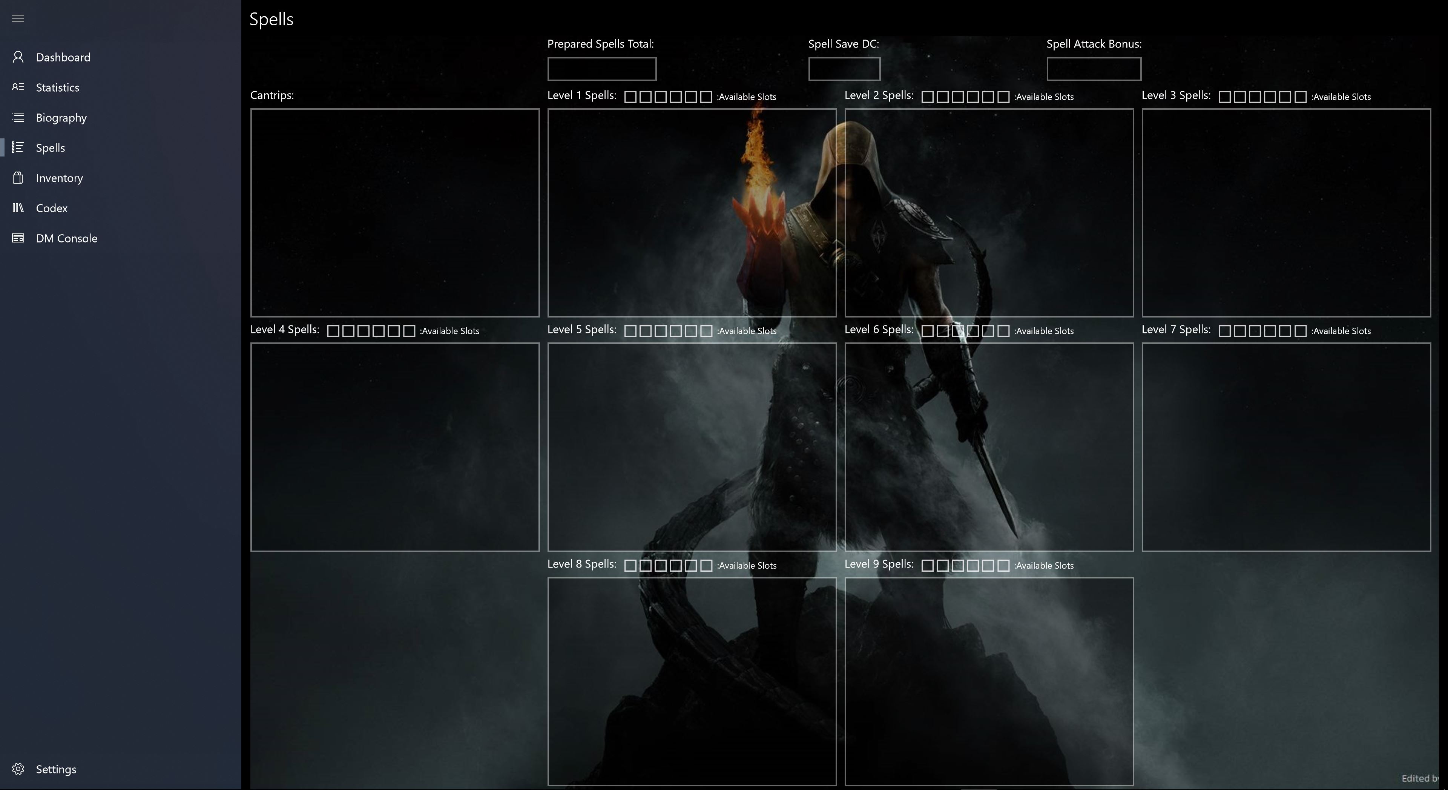Check first Level 9 slot checkbox

[928, 566]
